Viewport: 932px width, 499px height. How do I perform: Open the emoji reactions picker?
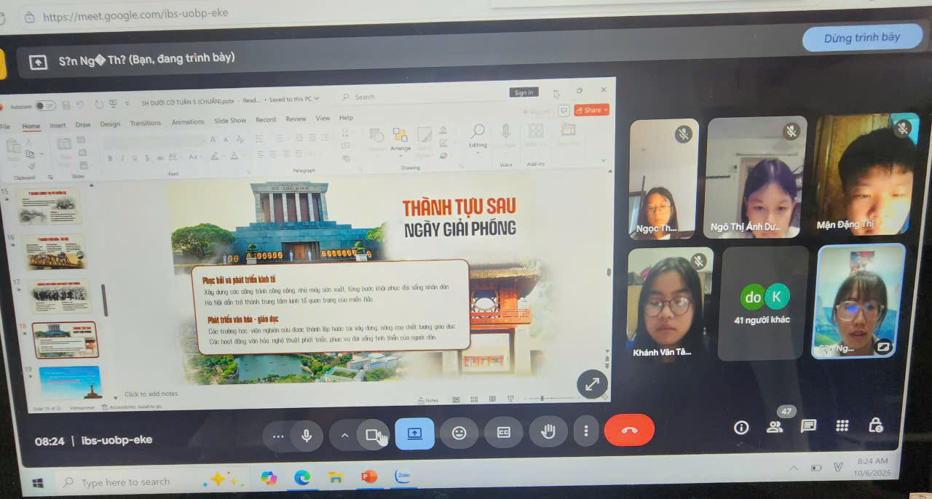pyautogui.click(x=459, y=433)
